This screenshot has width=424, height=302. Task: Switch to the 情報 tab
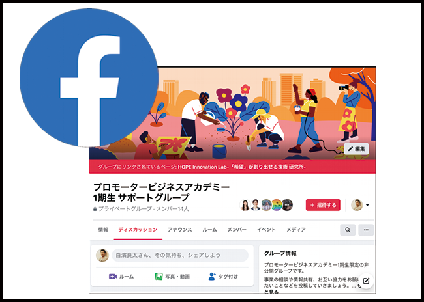103,230
